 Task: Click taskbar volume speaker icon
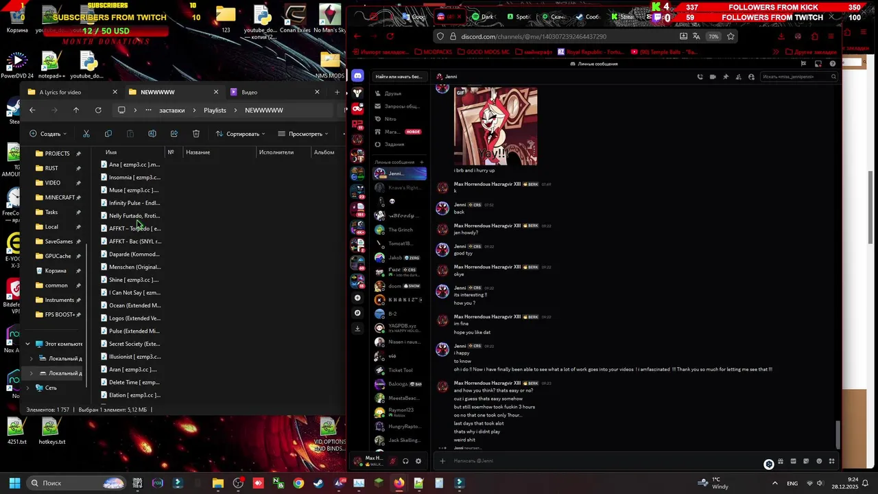point(820,483)
